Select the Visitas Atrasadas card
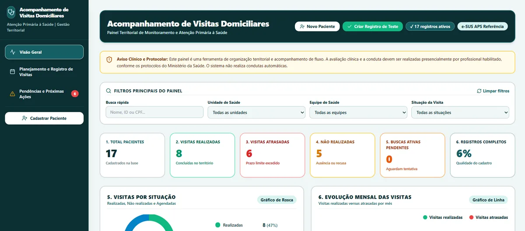Viewport: 525px width, 231px height. tap(273, 155)
